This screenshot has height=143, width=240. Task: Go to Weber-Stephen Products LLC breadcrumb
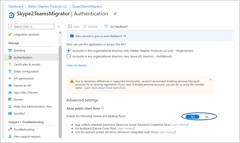(48, 6)
